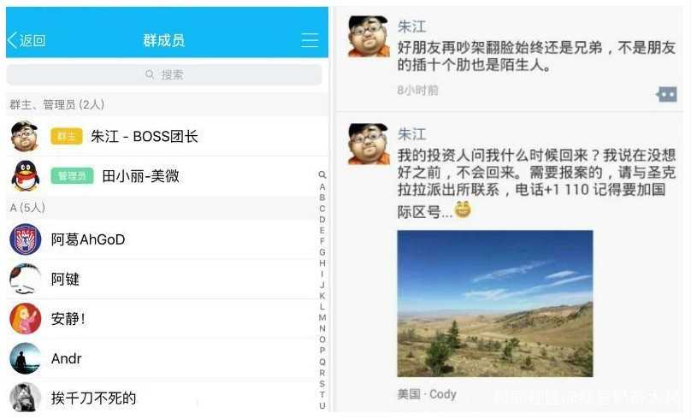
Task: Open the comment bubble icon under the first post
Action: 666,94
